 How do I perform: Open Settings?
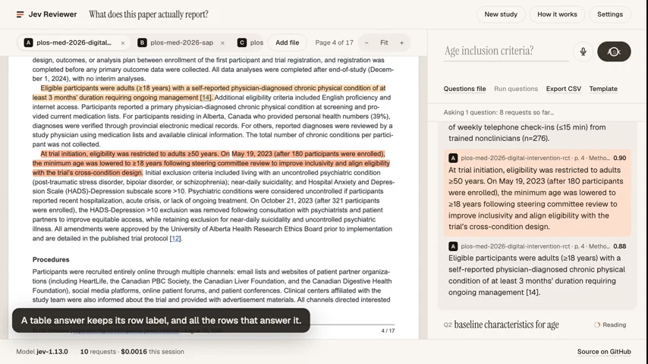click(610, 14)
